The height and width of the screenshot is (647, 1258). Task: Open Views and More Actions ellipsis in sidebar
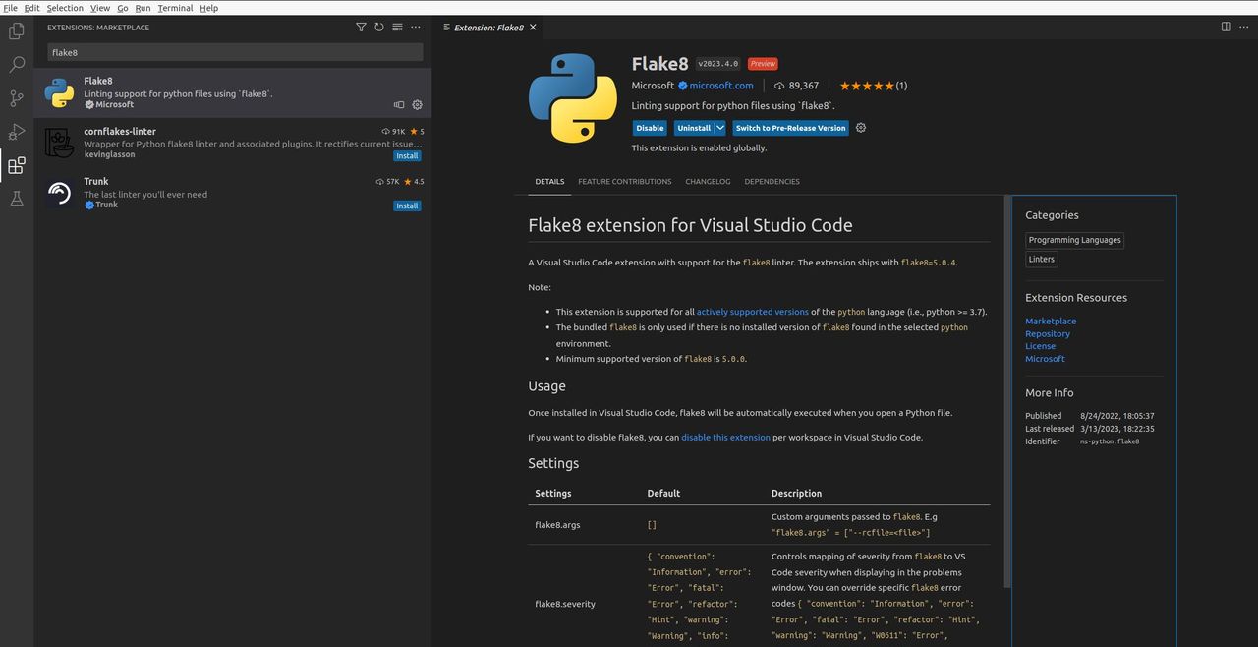pyautogui.click(x=416, y=28)
